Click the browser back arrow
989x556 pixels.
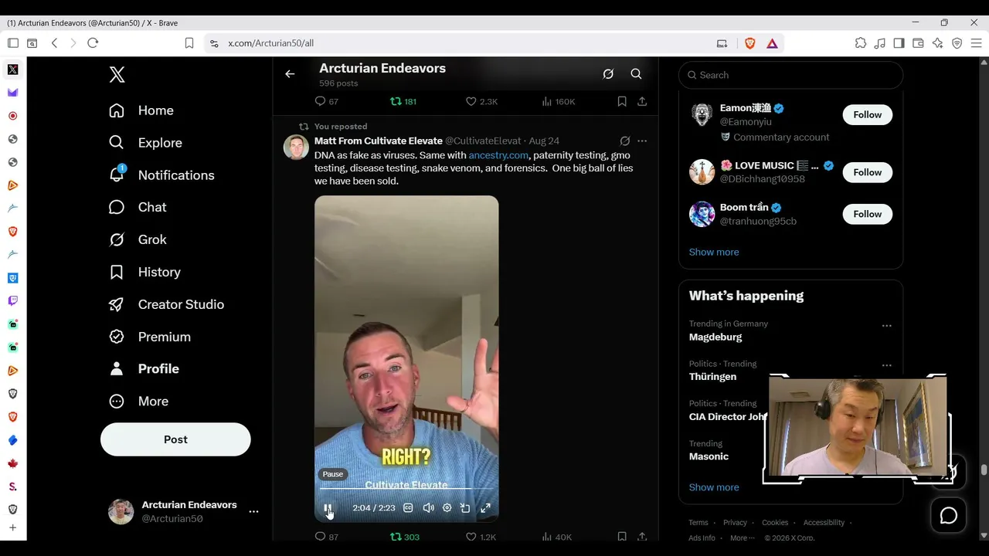(54, 43)
